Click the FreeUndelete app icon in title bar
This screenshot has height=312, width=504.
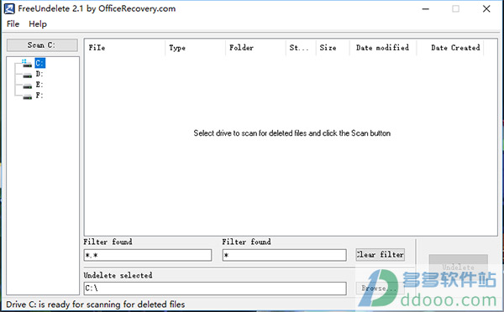tap(9, 8)
